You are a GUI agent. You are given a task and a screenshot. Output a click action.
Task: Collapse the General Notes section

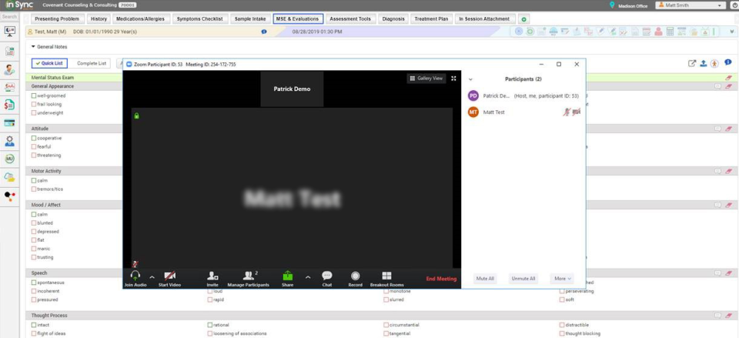33,47
